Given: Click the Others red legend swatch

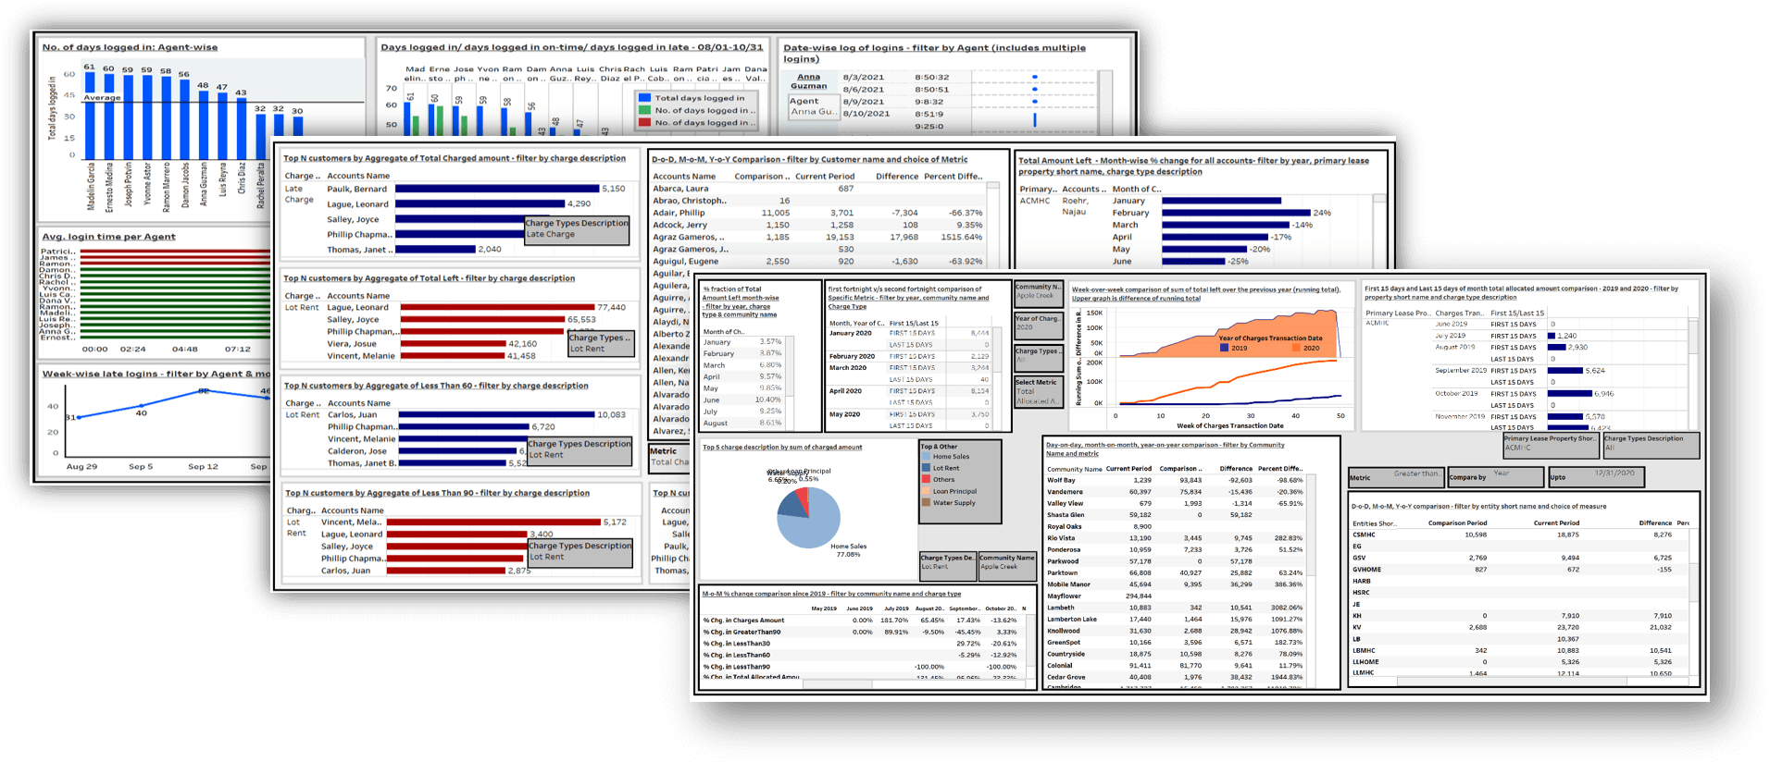Looking at the screenshot, I should coord(926,480).
